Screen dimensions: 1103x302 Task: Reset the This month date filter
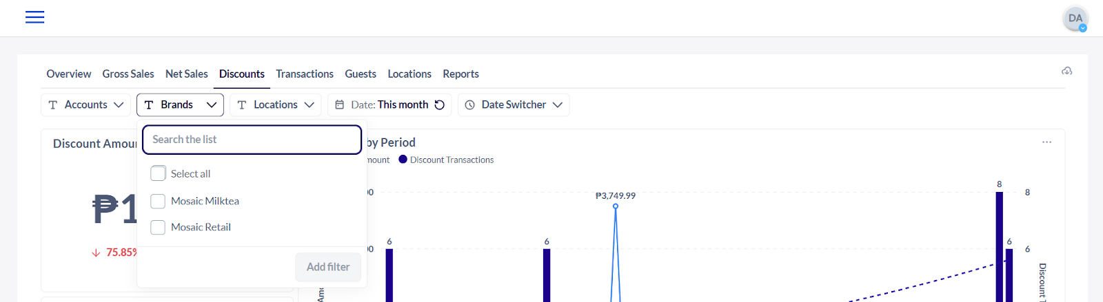pos(440,105)
